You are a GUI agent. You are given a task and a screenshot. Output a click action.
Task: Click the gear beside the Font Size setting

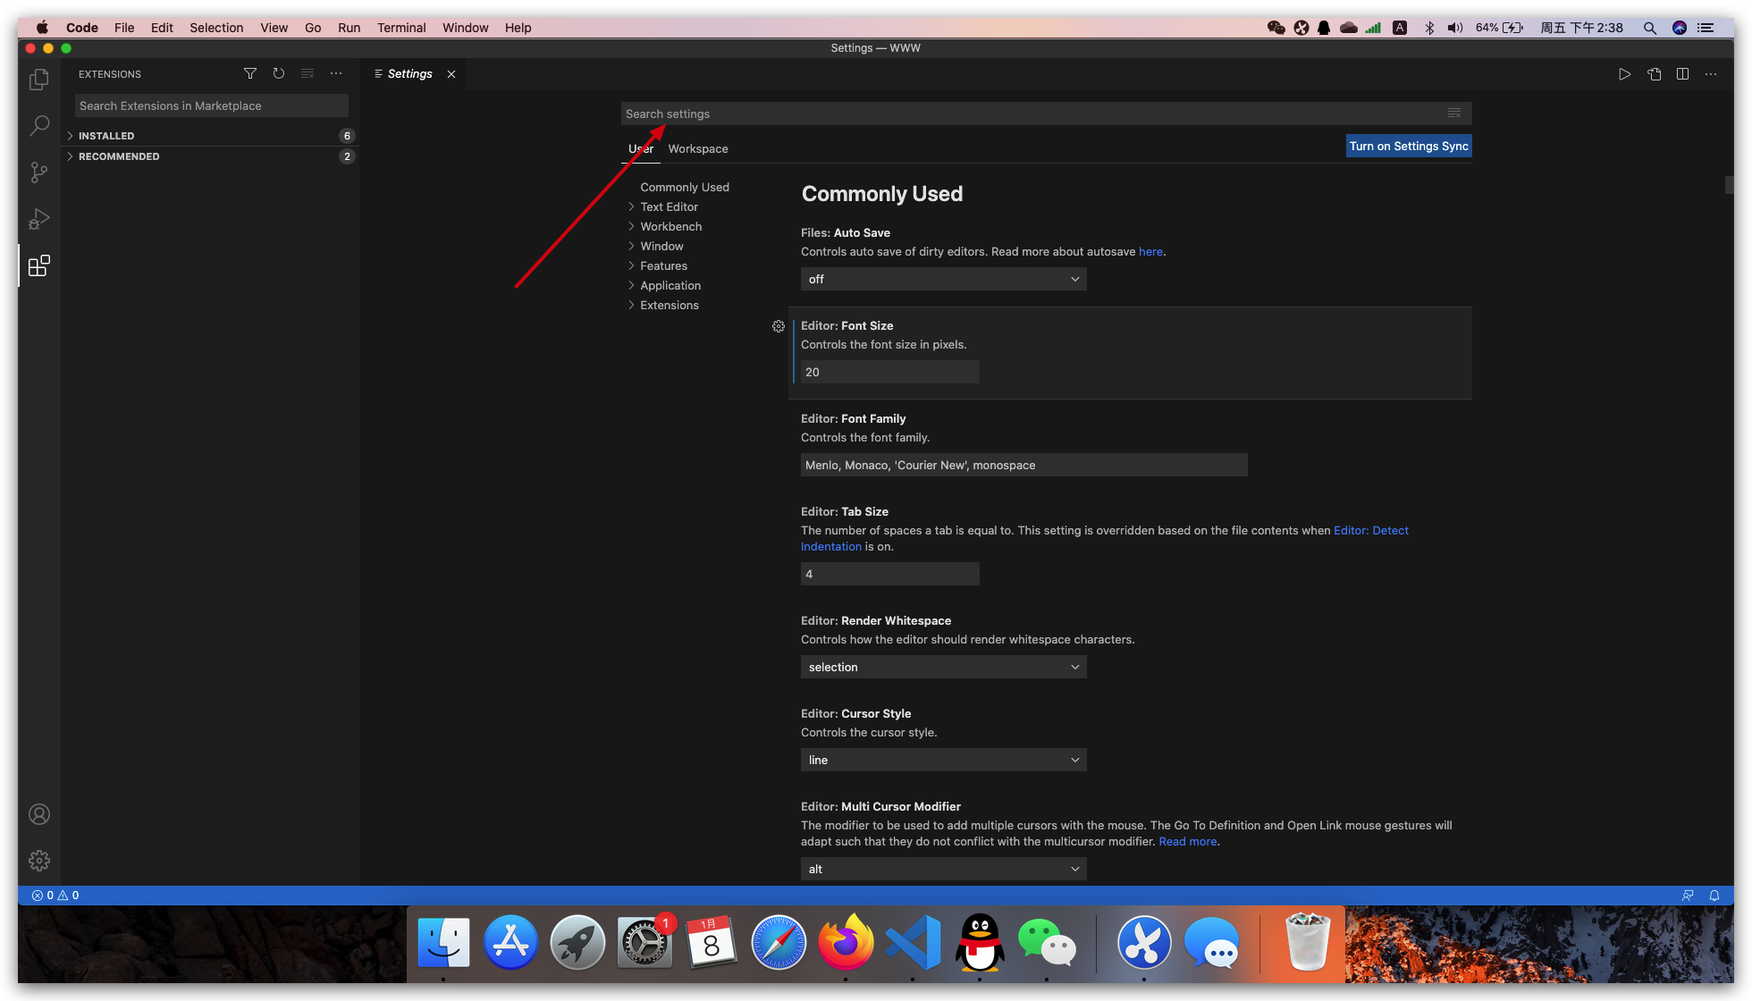point(778,326)
